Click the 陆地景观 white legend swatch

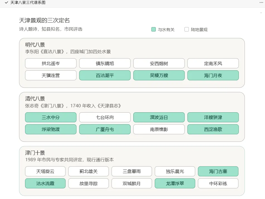click(x=187, y=29)
